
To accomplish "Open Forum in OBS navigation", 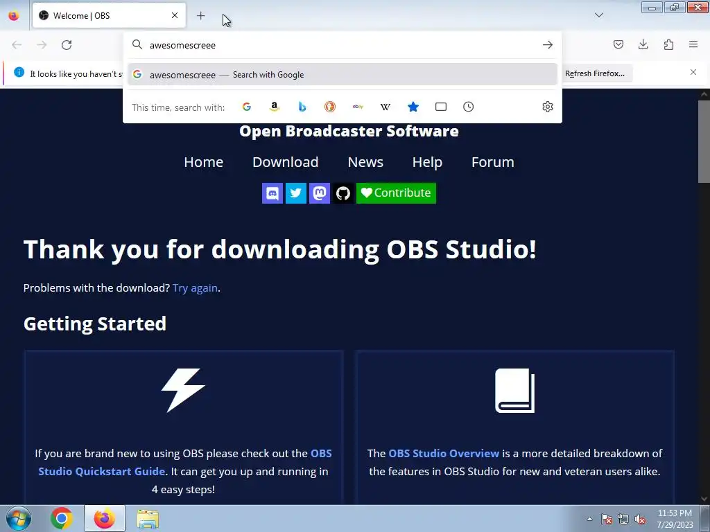I will click(x=493, y=162).
